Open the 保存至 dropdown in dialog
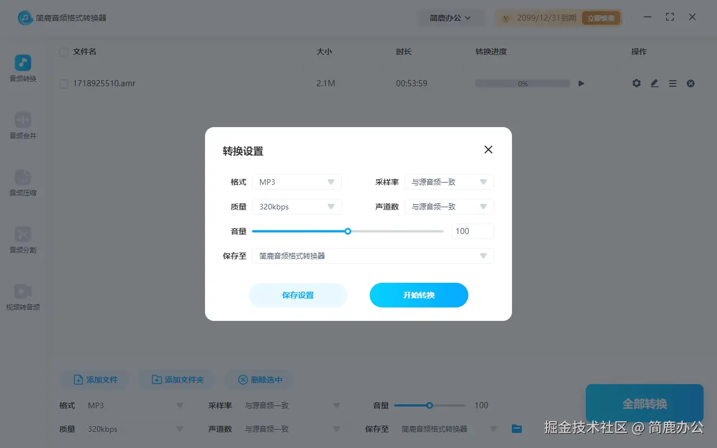Screen dimensions: 717x448 (373, 256)
